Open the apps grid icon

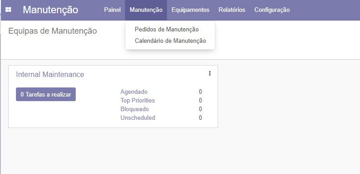point(8,10)
